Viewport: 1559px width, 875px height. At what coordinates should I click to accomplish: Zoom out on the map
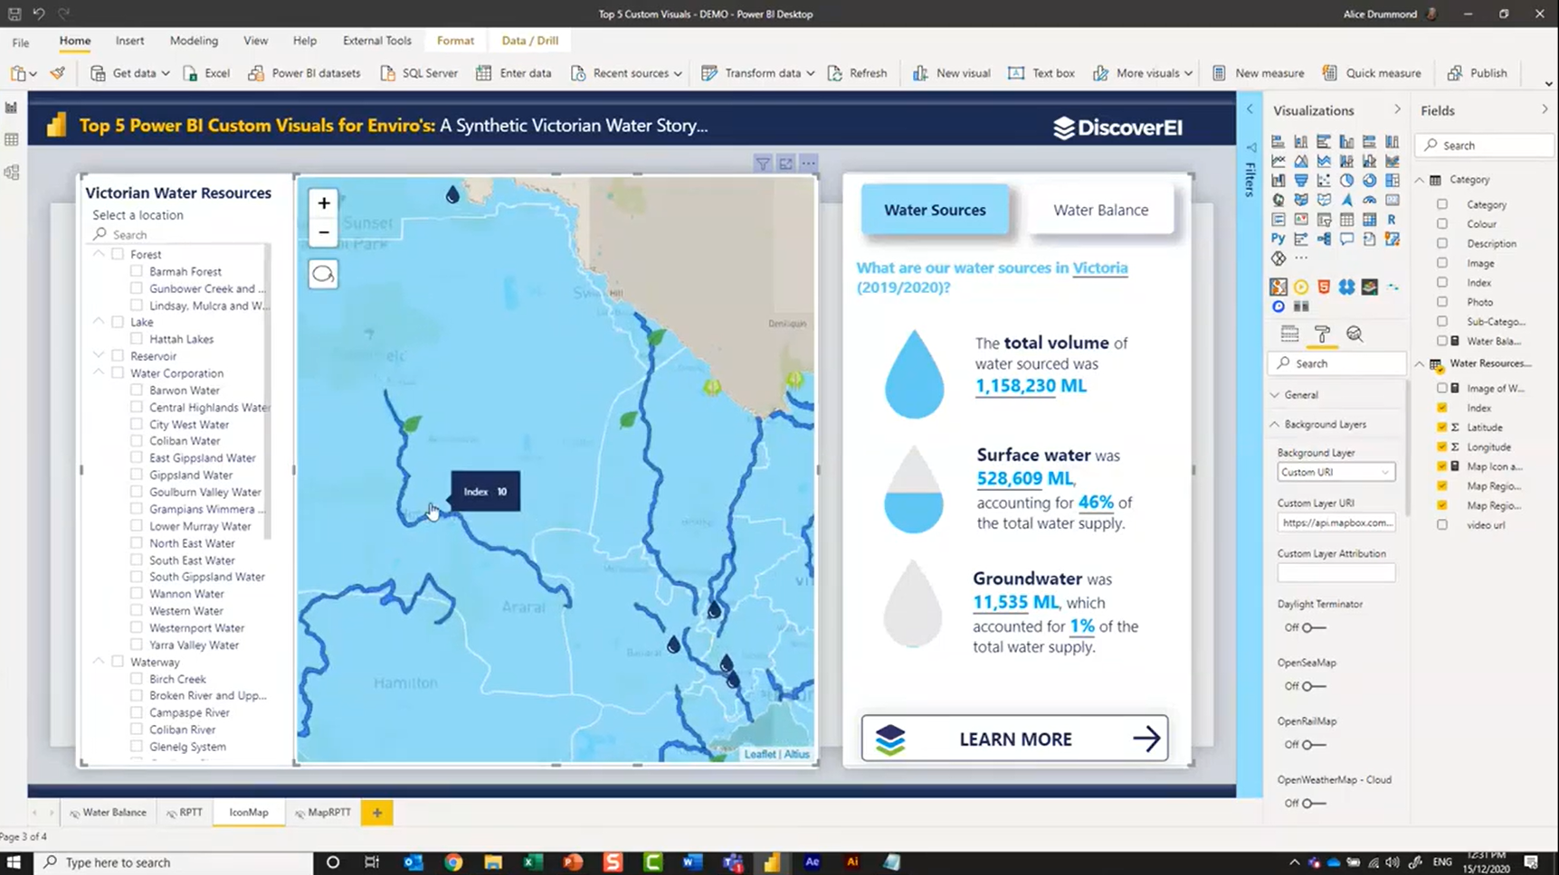click(x=323, y=232)
